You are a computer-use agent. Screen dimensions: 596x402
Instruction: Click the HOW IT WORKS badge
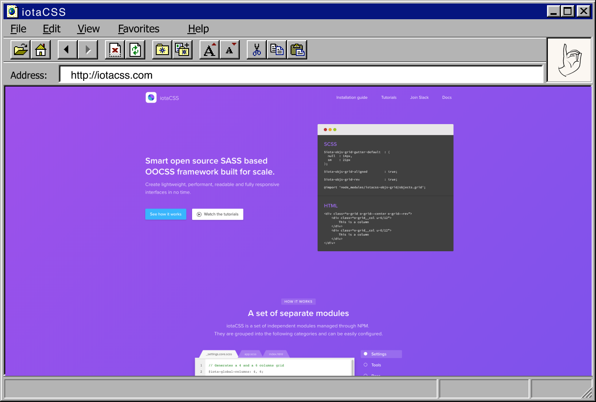298,301
